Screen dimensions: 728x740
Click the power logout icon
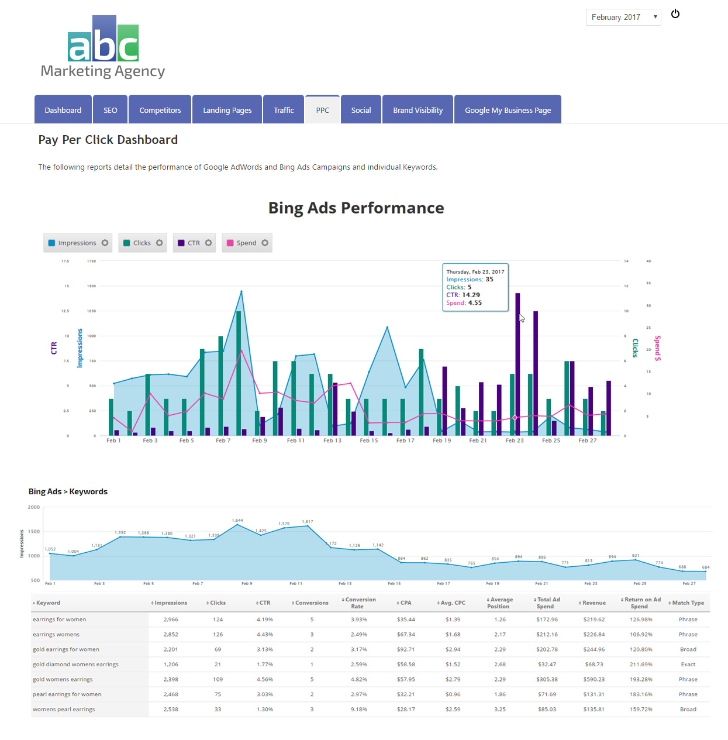point(675,14)
